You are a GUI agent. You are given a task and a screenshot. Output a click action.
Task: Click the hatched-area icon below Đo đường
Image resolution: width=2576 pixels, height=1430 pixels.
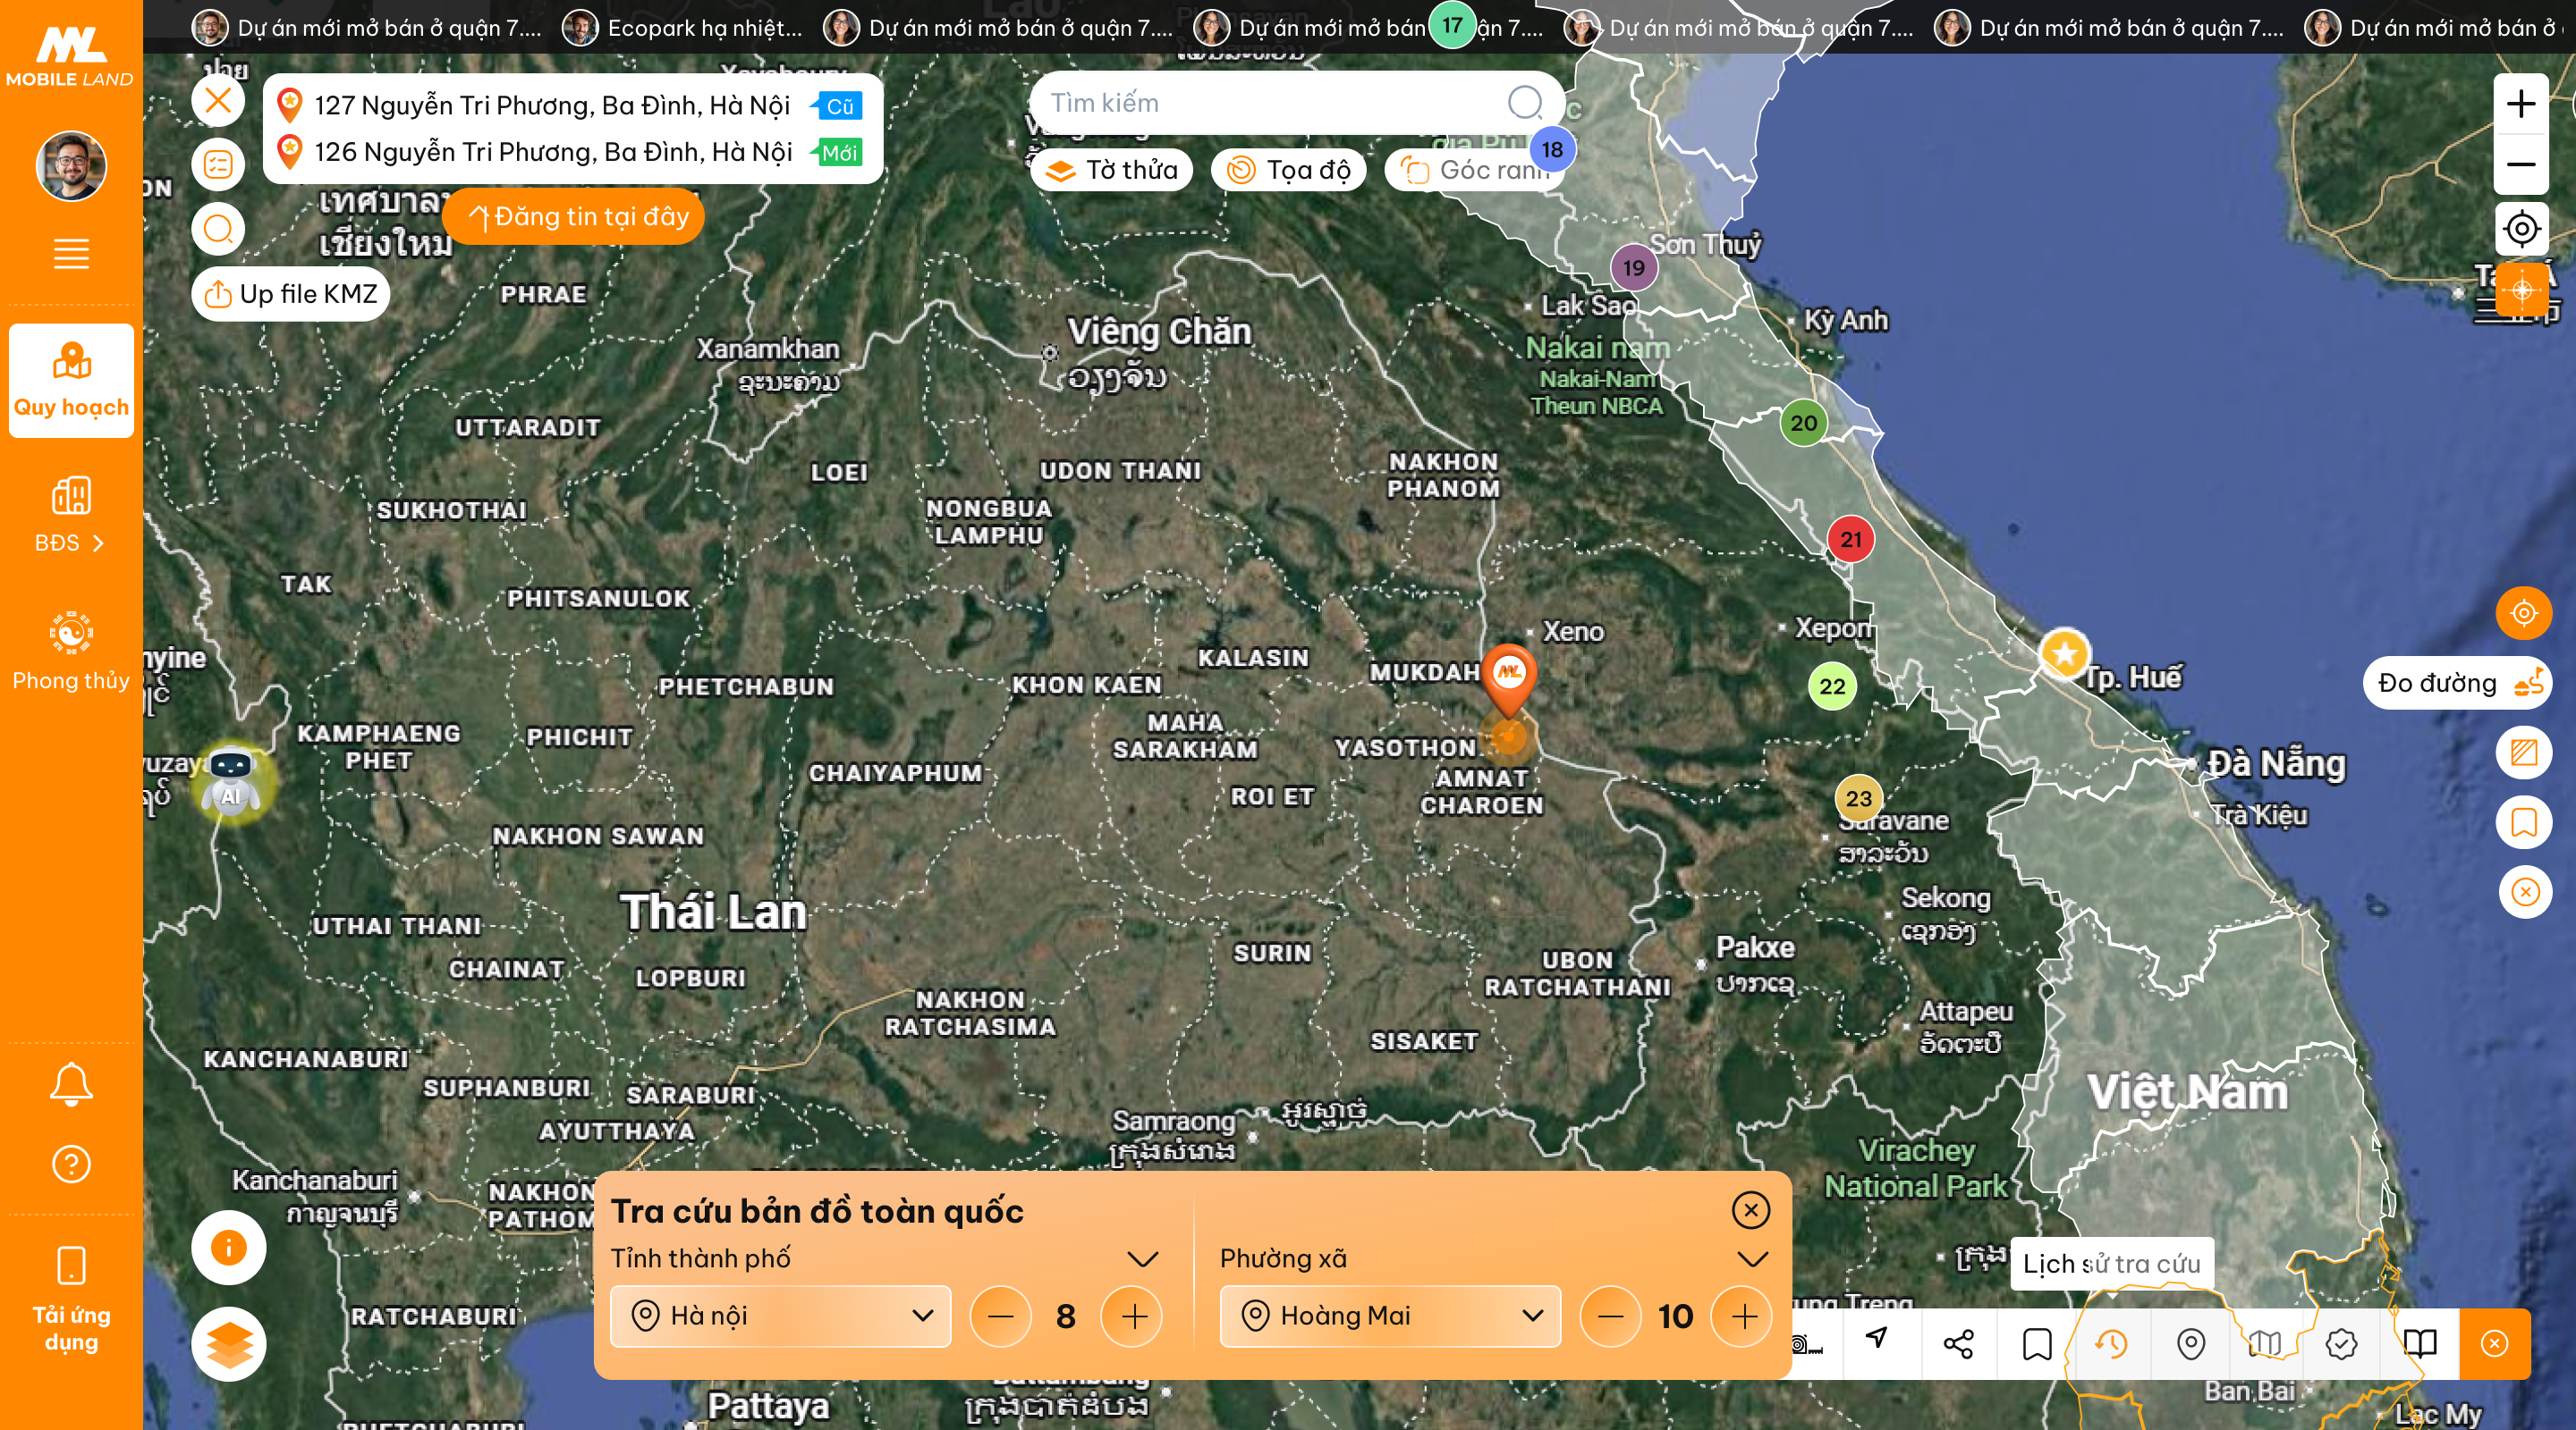2524,753
